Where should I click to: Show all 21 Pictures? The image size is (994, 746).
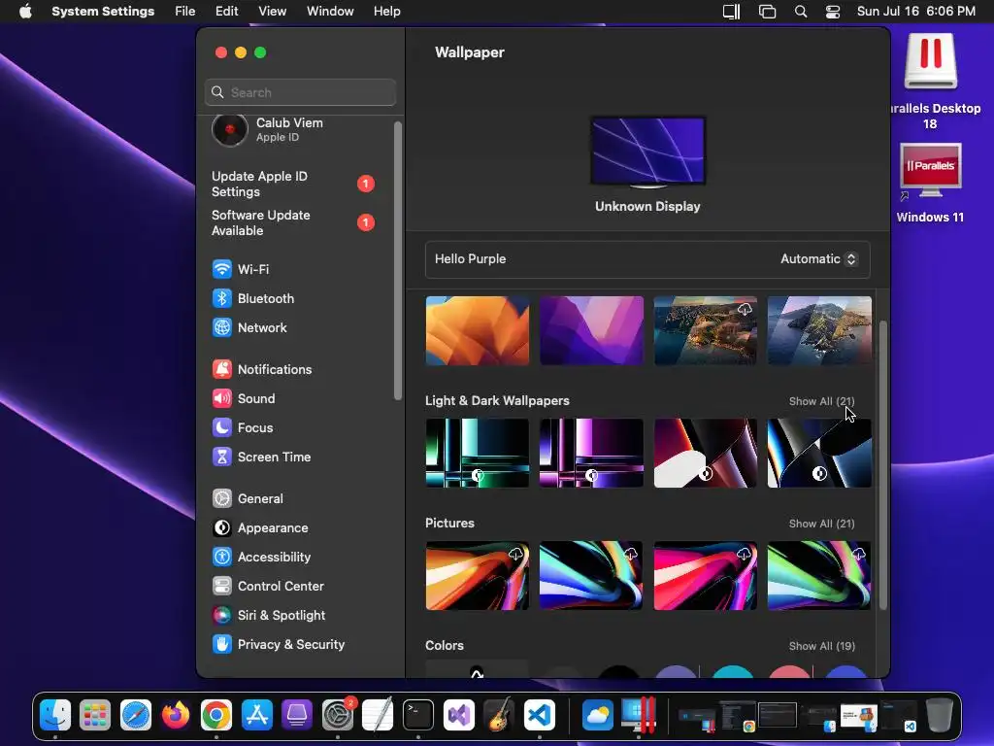point(821,524)
